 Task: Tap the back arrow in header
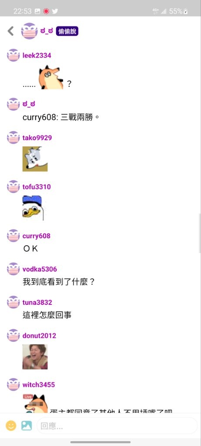(x=10, y=31)
